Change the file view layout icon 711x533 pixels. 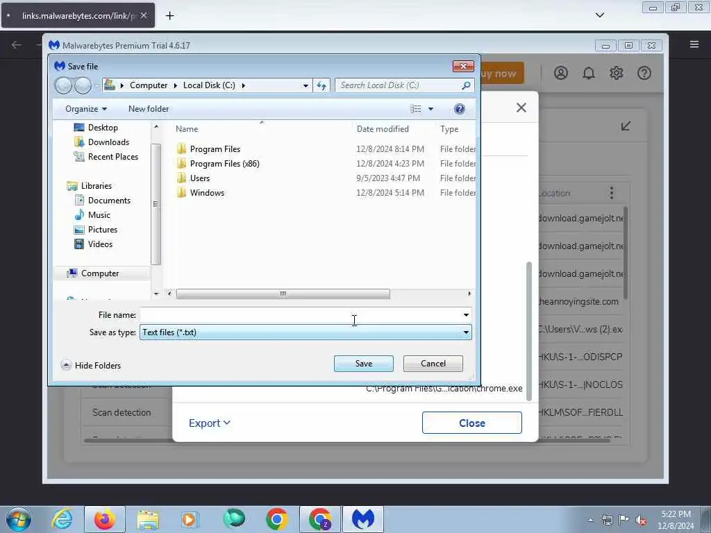click(415, 109)
